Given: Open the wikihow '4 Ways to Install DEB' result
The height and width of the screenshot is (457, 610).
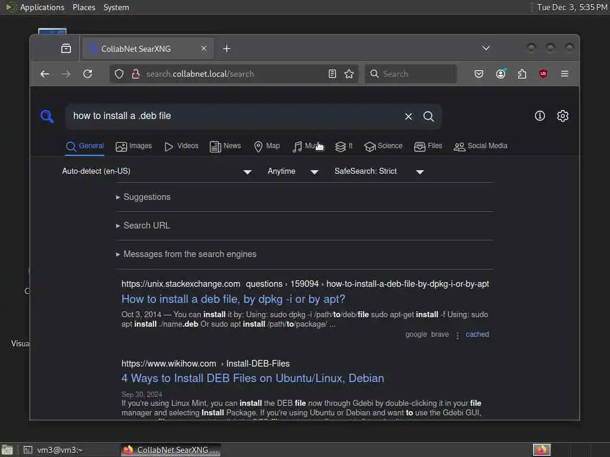Looking at the screenshot, I should (x=253, y=378).
